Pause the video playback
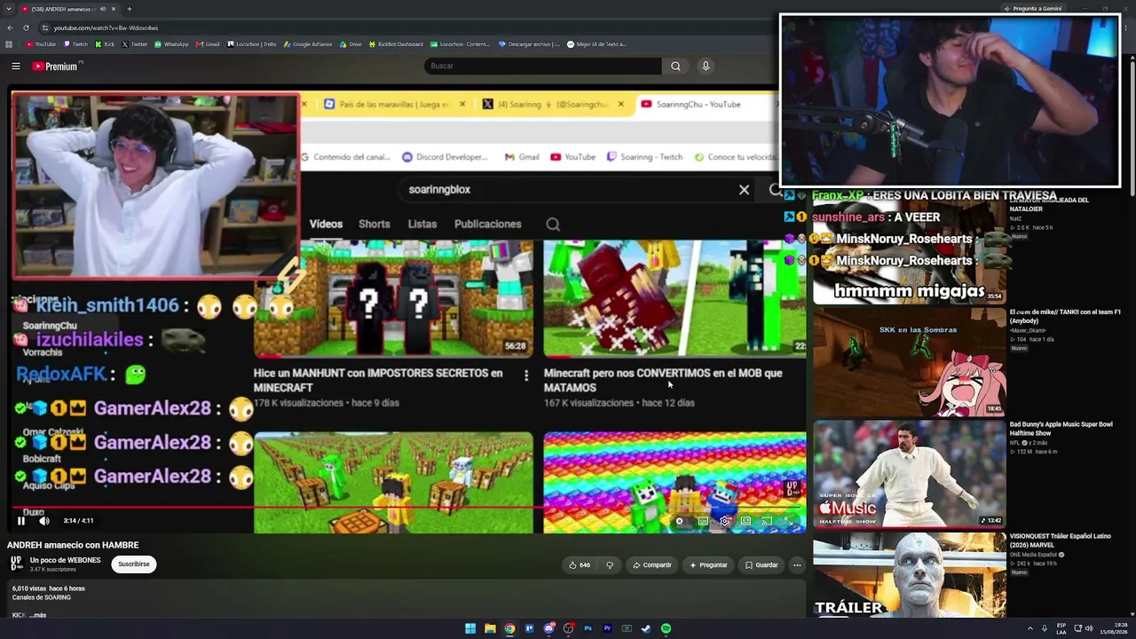The height and width of the screenshot is (639, 1136). click(x=21, y=521)
